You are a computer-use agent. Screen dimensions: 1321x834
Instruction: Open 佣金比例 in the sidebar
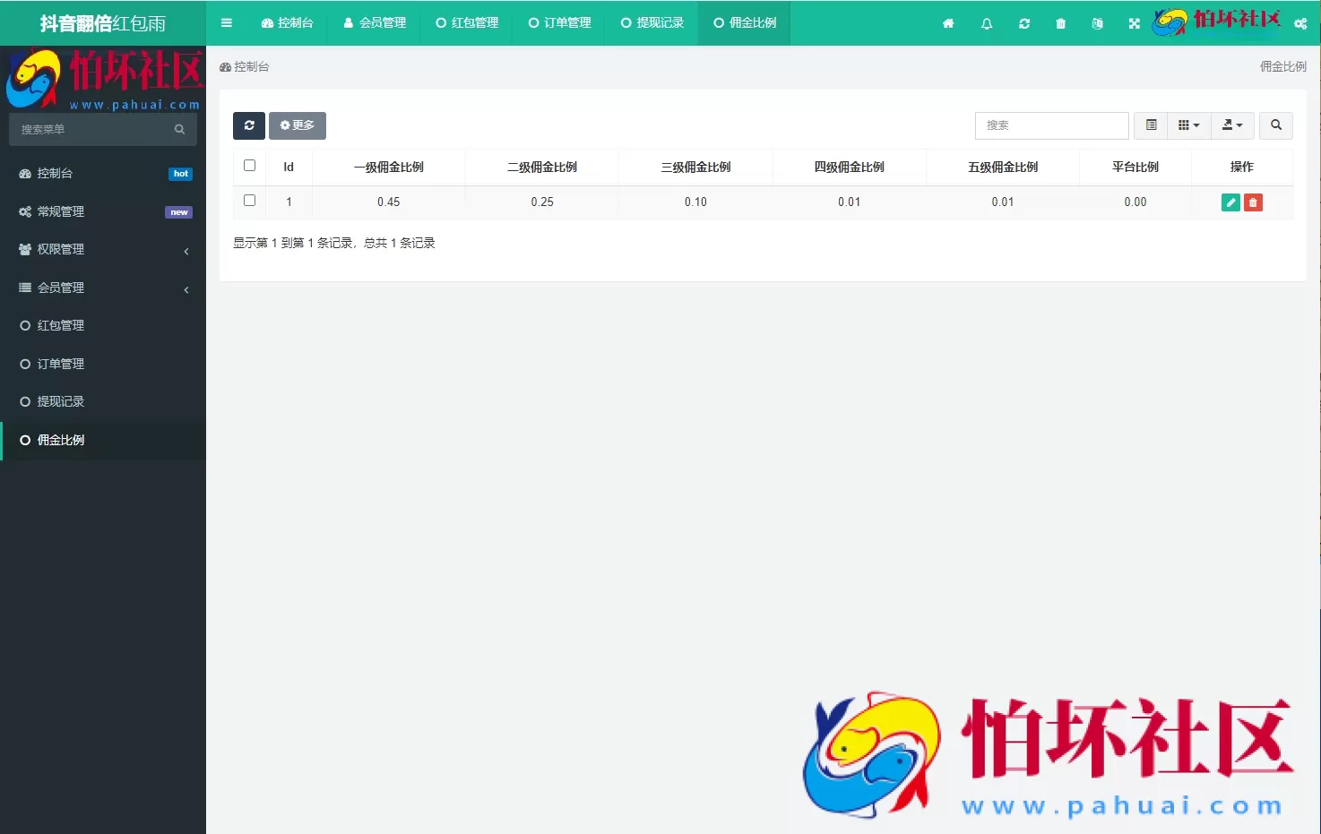pyautogui.click(x=103, y=440)
